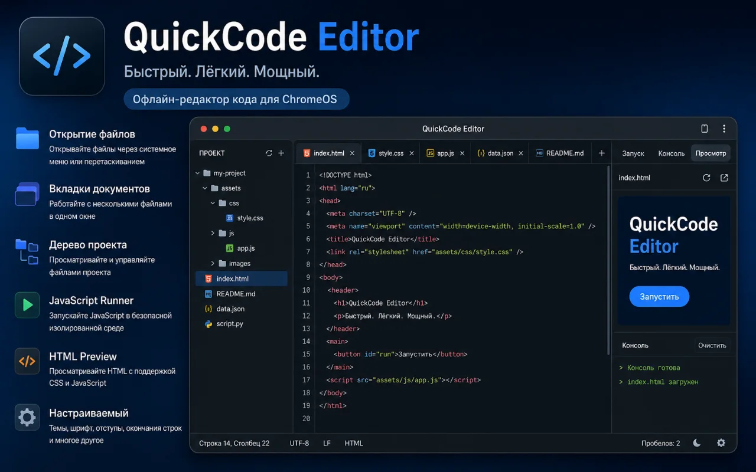Screen dimensions: 756x472
Task: Click the Вкладки документов icon
Action: (27, 194)
